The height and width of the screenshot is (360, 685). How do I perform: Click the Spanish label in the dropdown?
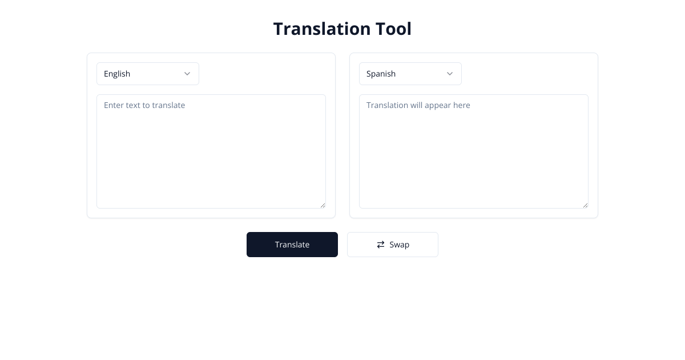point(381,74)
